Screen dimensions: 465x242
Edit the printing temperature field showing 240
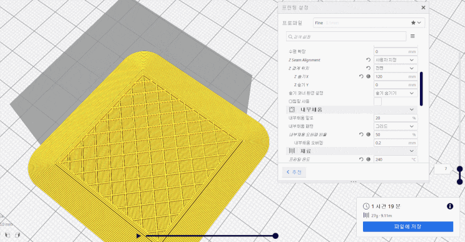396,159
